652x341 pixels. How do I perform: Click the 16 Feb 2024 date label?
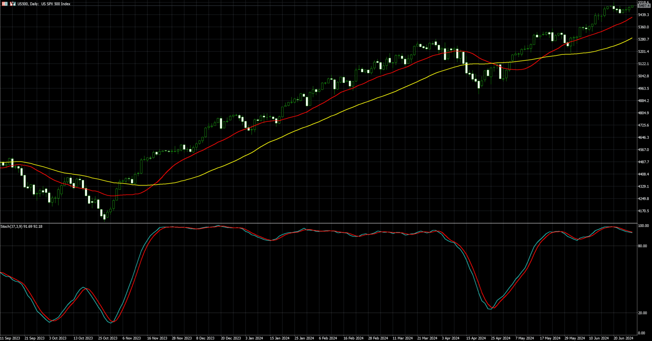tap(353, 338)
